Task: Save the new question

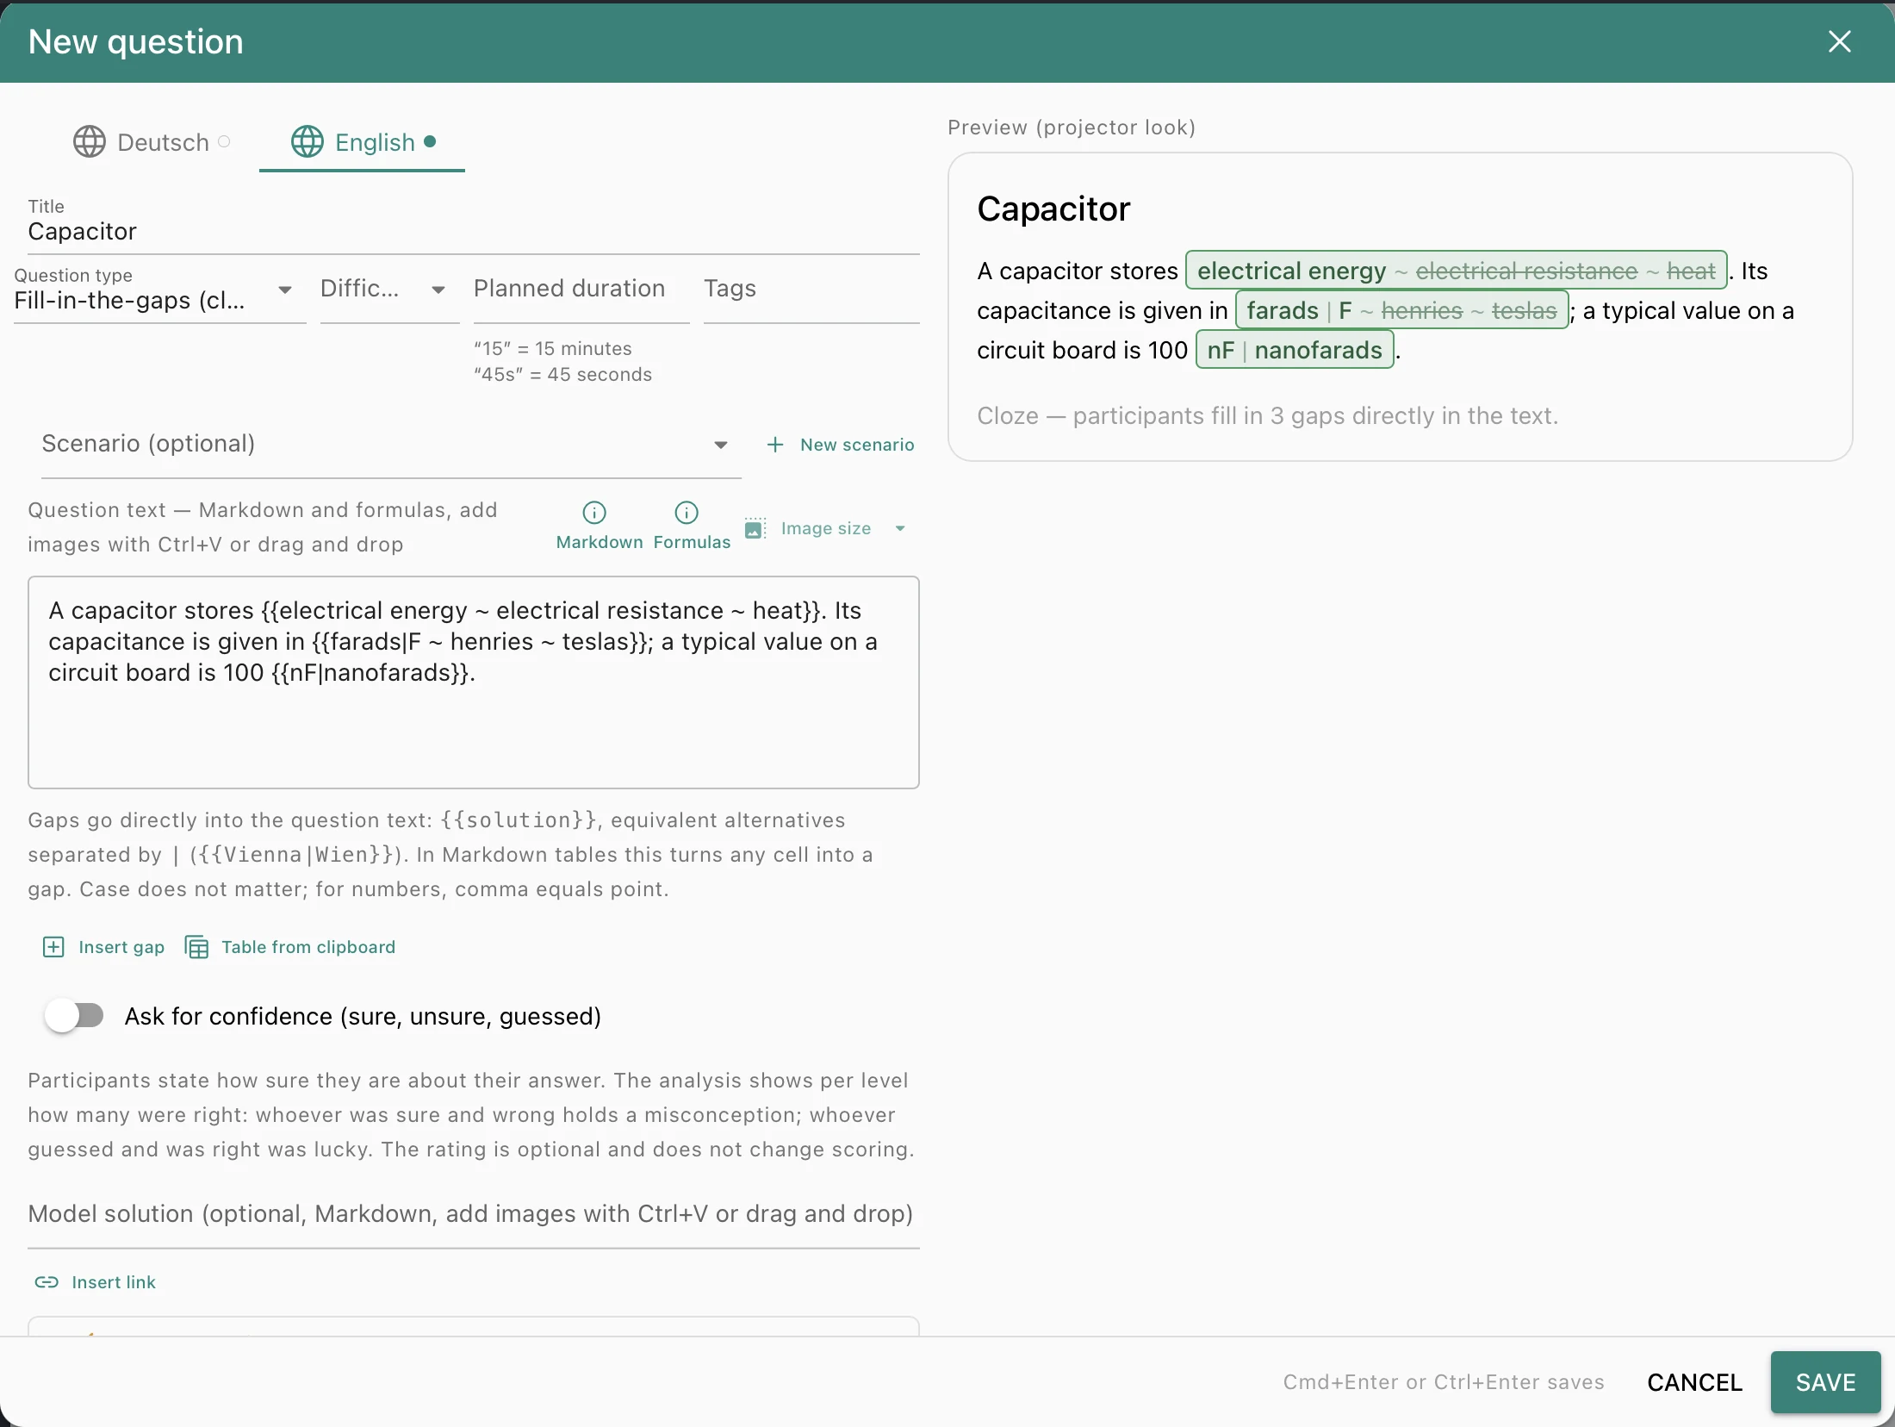Action: 1825,1382
